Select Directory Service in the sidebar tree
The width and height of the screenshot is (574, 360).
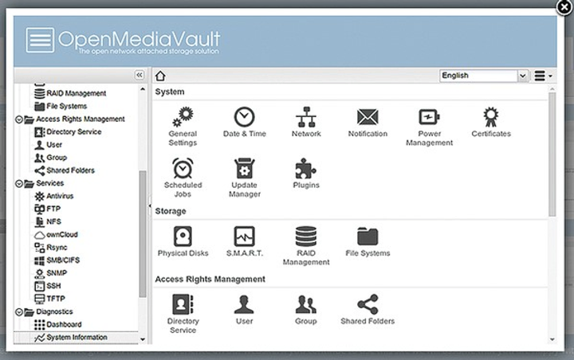click(68, 131)
